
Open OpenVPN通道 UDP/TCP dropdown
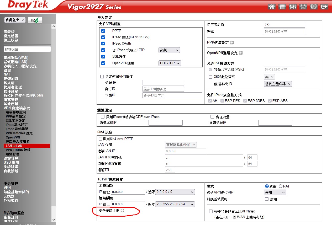click(170, 63)
